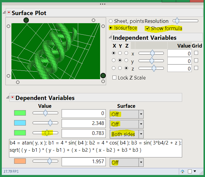The height and width of the screenshot is (177, 205).
Task: Assign z to the X axis radio
Action: 114,68
